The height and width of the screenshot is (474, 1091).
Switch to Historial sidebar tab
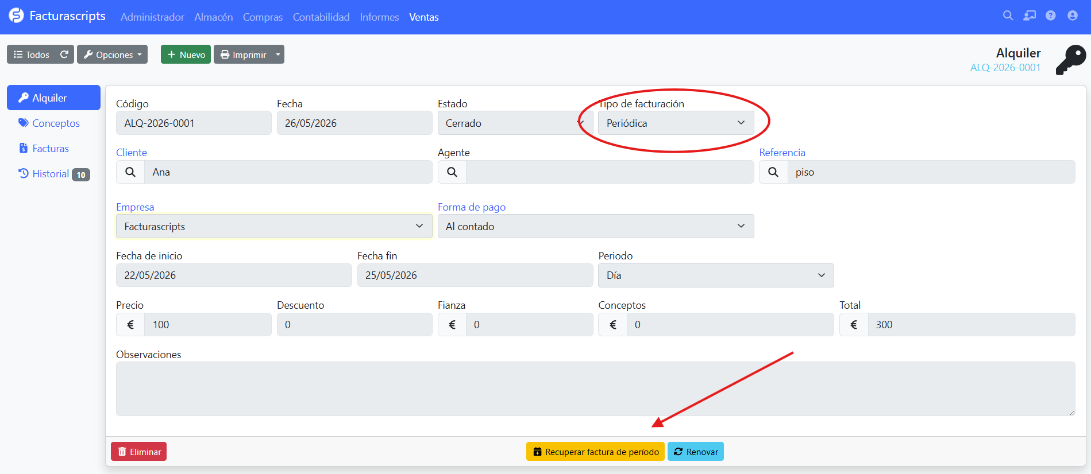click(53, 174)
